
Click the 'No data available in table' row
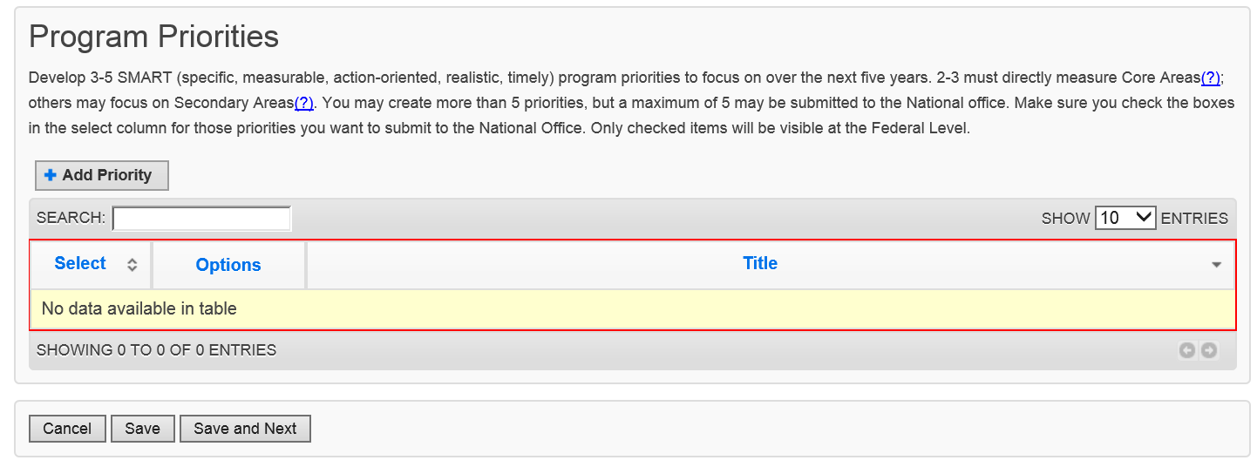633,308
